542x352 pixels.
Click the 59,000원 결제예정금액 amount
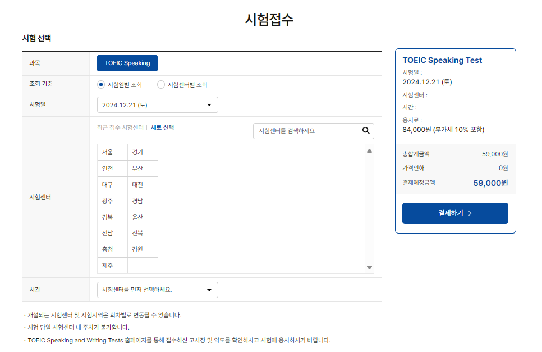(x=490, y=183)
